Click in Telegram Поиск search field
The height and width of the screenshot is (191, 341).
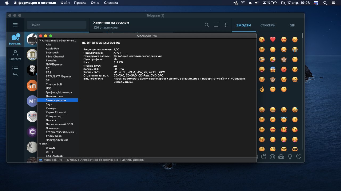coord(56,25)
